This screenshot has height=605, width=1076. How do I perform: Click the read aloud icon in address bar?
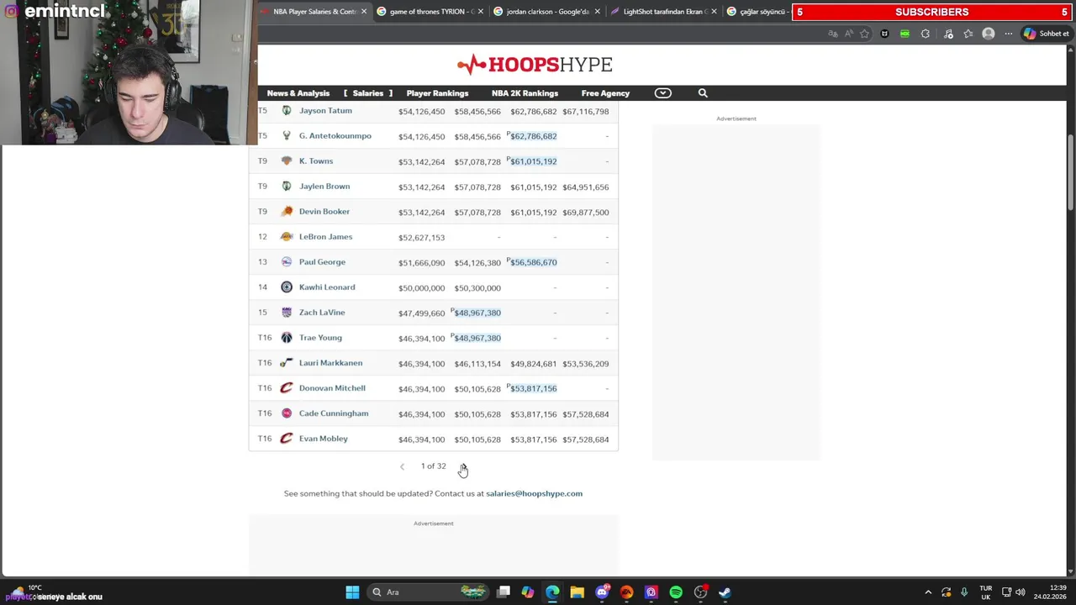[848, 34]
